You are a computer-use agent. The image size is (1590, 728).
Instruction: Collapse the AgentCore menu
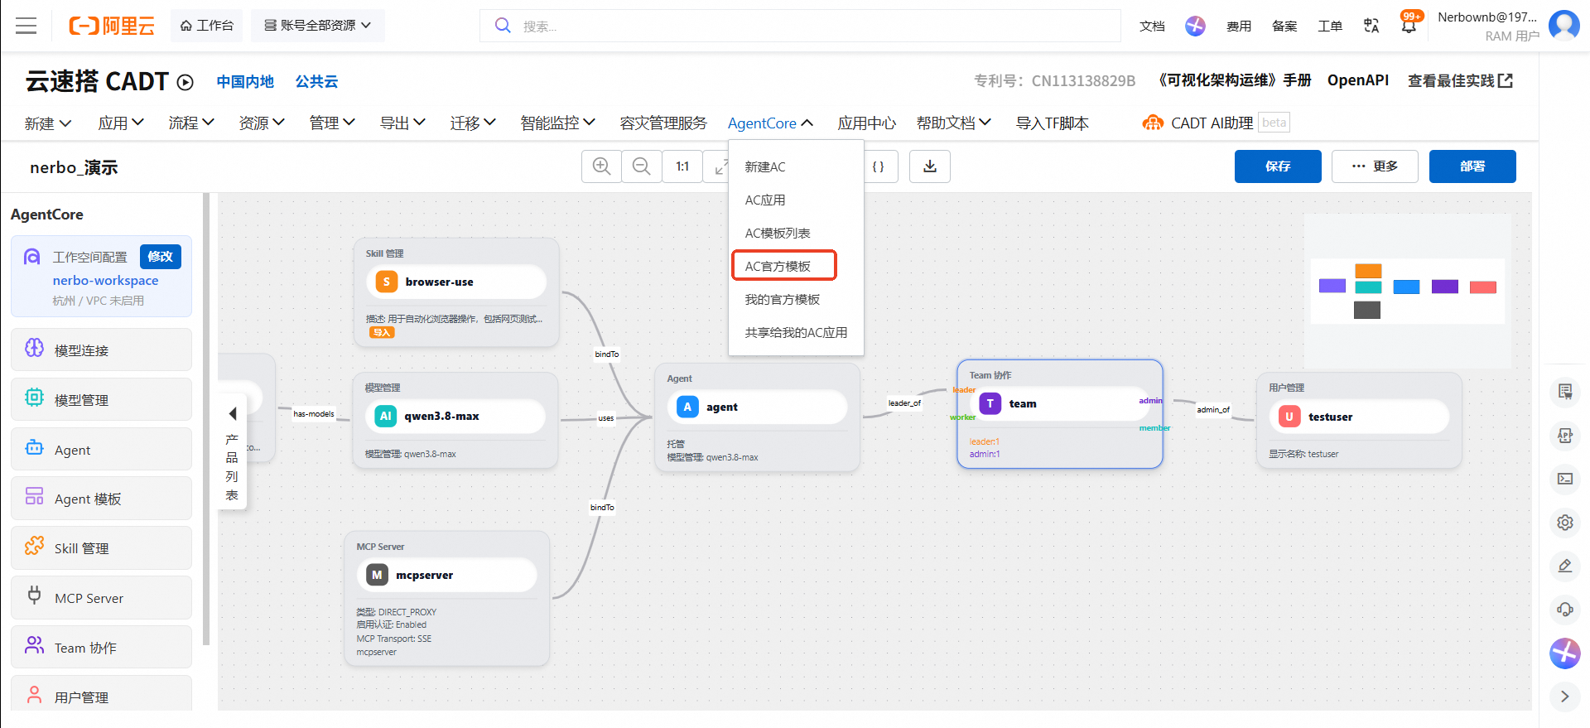tap(771, 123)
